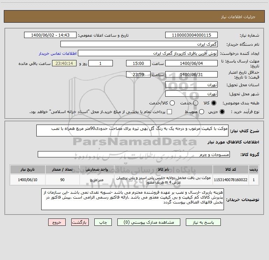Click the ردیف column header

254,169
